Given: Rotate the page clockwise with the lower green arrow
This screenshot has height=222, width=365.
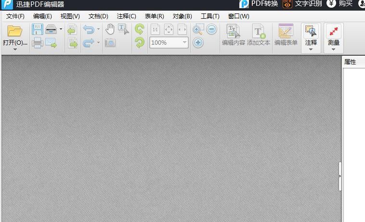Looking at the screenshot, I should click(140, 43).
